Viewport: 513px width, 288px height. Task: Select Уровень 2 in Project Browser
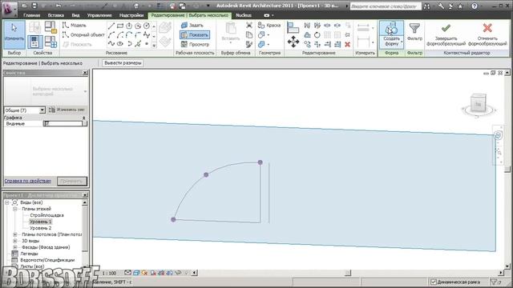pos(41,228)
